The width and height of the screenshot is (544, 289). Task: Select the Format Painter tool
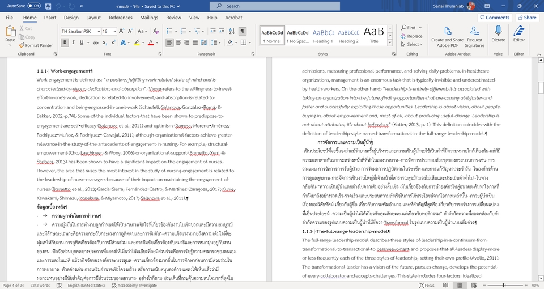36,45
